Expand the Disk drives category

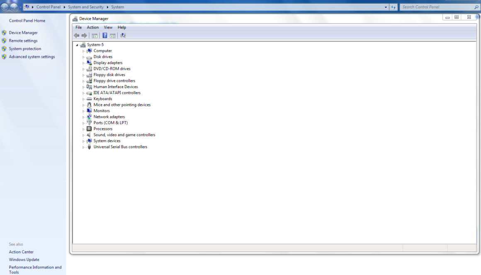tap(83, 57)
